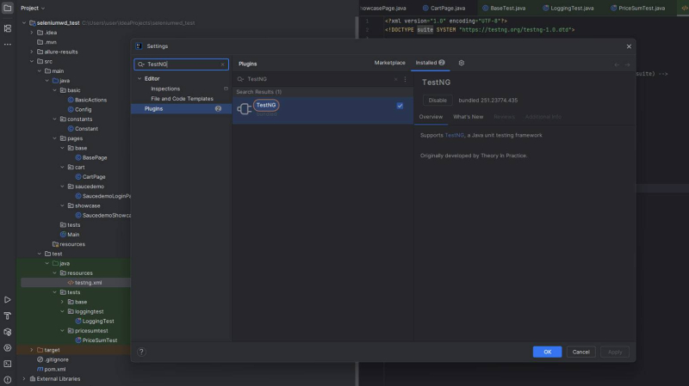The height and width of the screenshot is (386, 689).
Task: Collapse the pricesumtest package
Action: [62, 331]
